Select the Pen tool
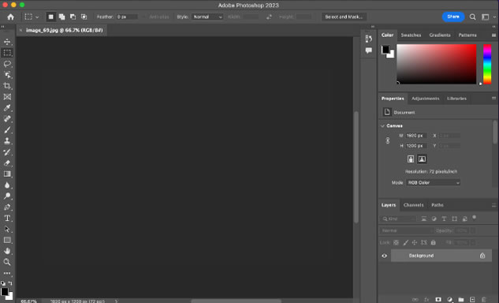This screenshot has width=499, height=303. point(7,207)
